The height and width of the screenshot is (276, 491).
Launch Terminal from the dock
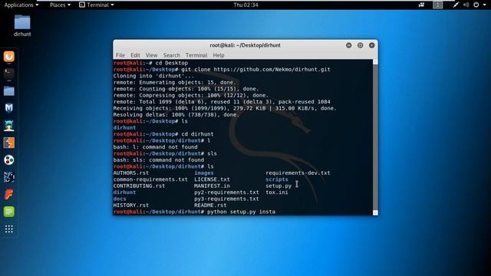(x=8, y=74)
